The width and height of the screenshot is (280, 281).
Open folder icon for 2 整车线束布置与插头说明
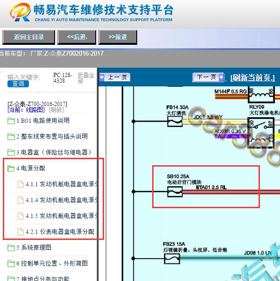coord(11,137)
